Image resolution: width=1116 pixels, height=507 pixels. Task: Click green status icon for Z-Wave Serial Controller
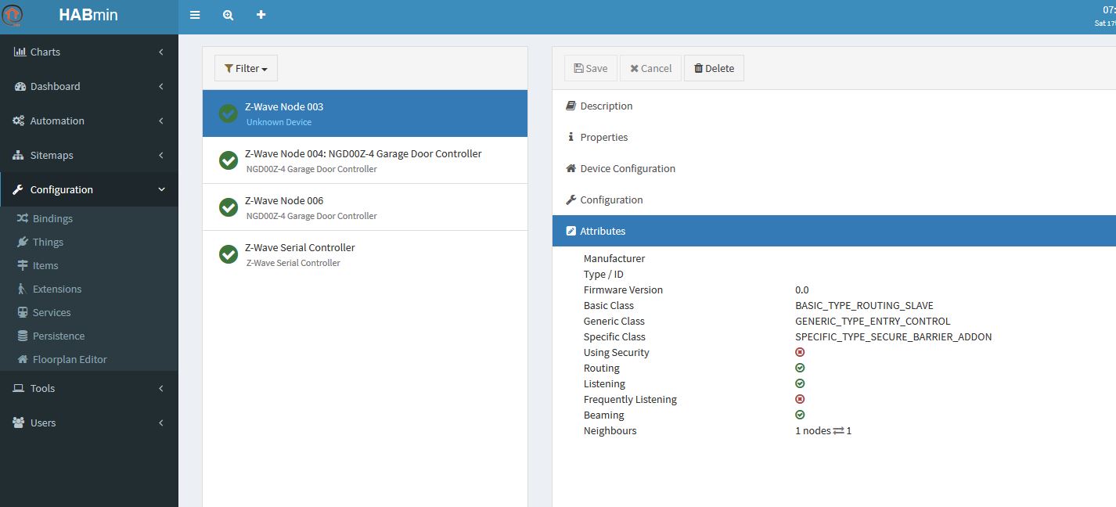click(229, 254)
